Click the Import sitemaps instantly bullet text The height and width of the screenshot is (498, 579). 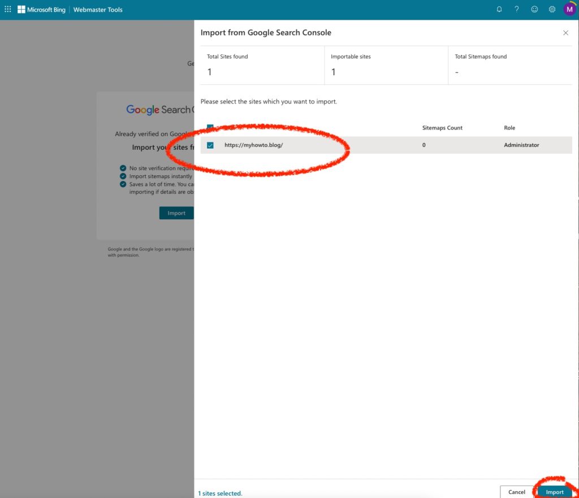pyautogui.click(x=161, y=176)
